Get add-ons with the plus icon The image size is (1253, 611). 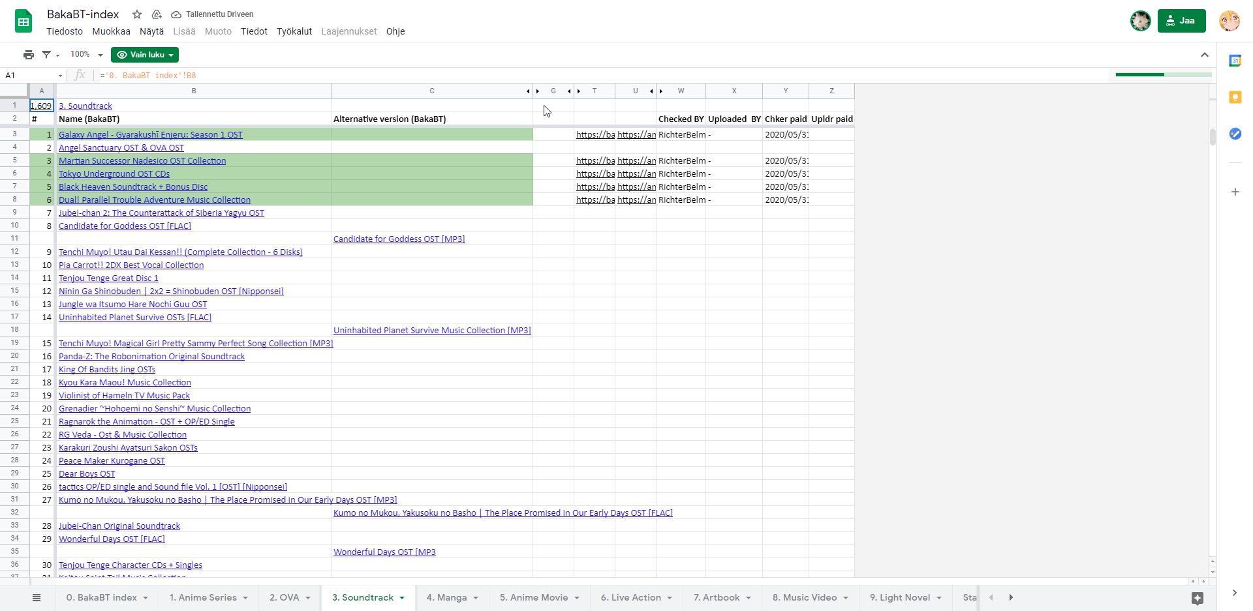coord(1235,192)
